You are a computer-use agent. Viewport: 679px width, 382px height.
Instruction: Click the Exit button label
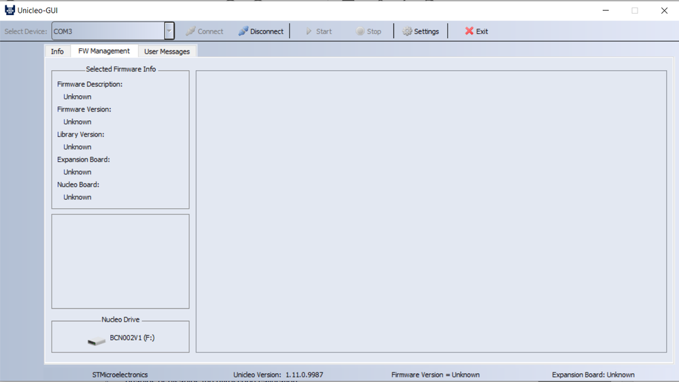(482, 31)
